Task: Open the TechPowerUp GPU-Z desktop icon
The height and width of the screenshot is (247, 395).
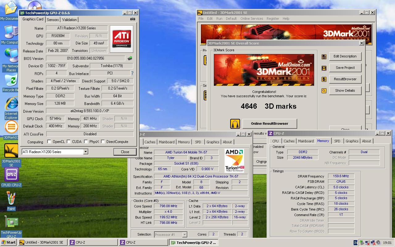Action: (x=11, y=227)
